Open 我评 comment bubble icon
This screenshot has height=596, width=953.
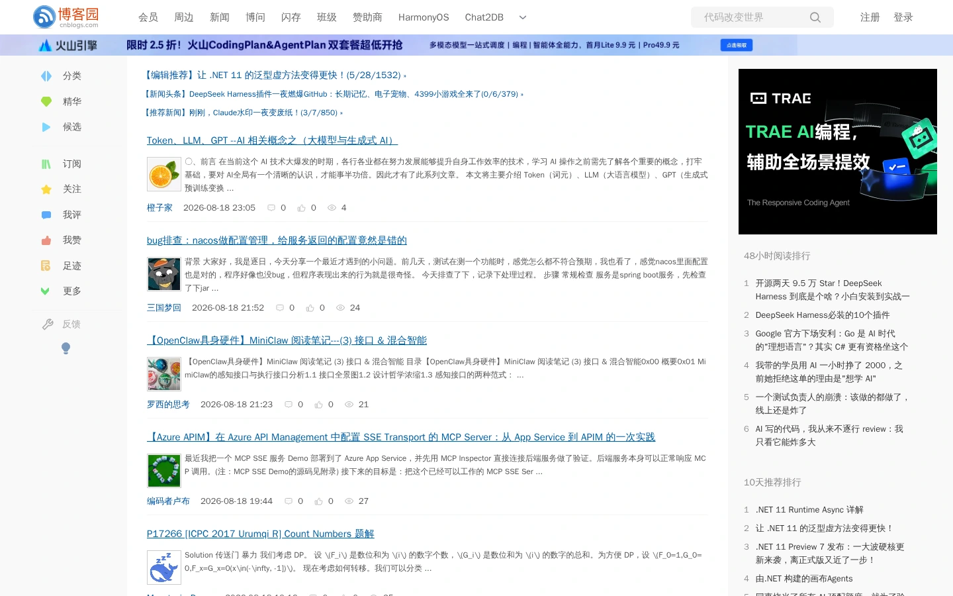pos(46,215)
